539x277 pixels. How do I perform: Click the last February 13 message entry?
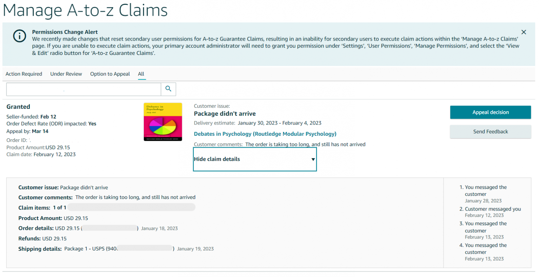click(486, 249)
